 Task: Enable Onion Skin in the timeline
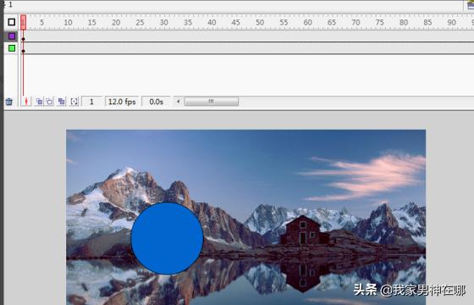click(39, 102)
